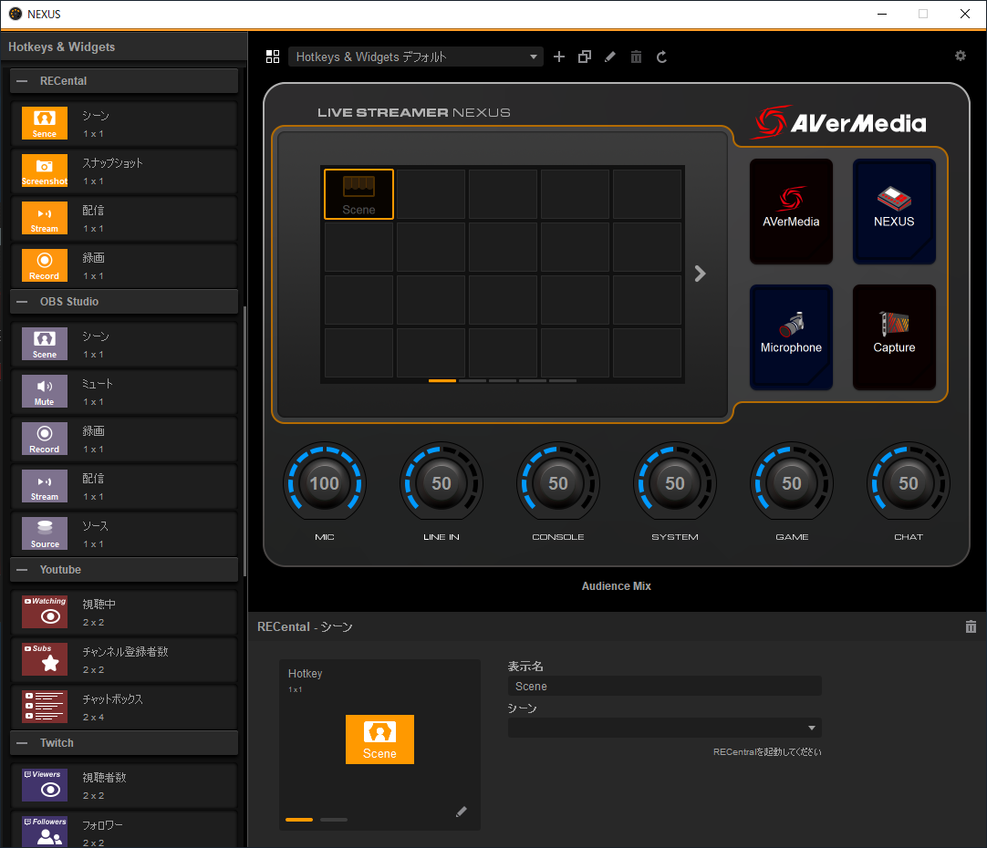Viewport: 987px width, 848px height.
Task: Click the スナップショット row label
Action: click(113, 163)
